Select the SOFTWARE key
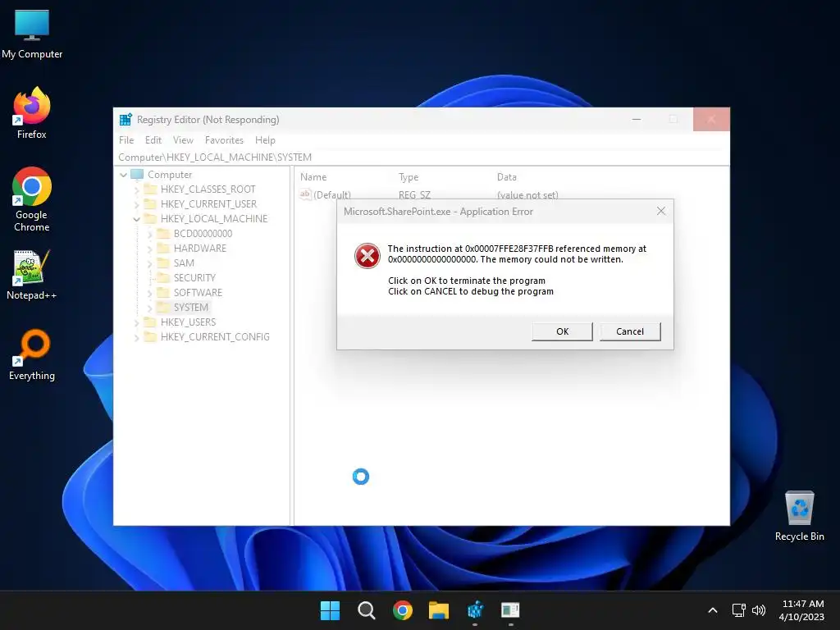The width and height of the screenshot is (840, 630). pos(198,293)
